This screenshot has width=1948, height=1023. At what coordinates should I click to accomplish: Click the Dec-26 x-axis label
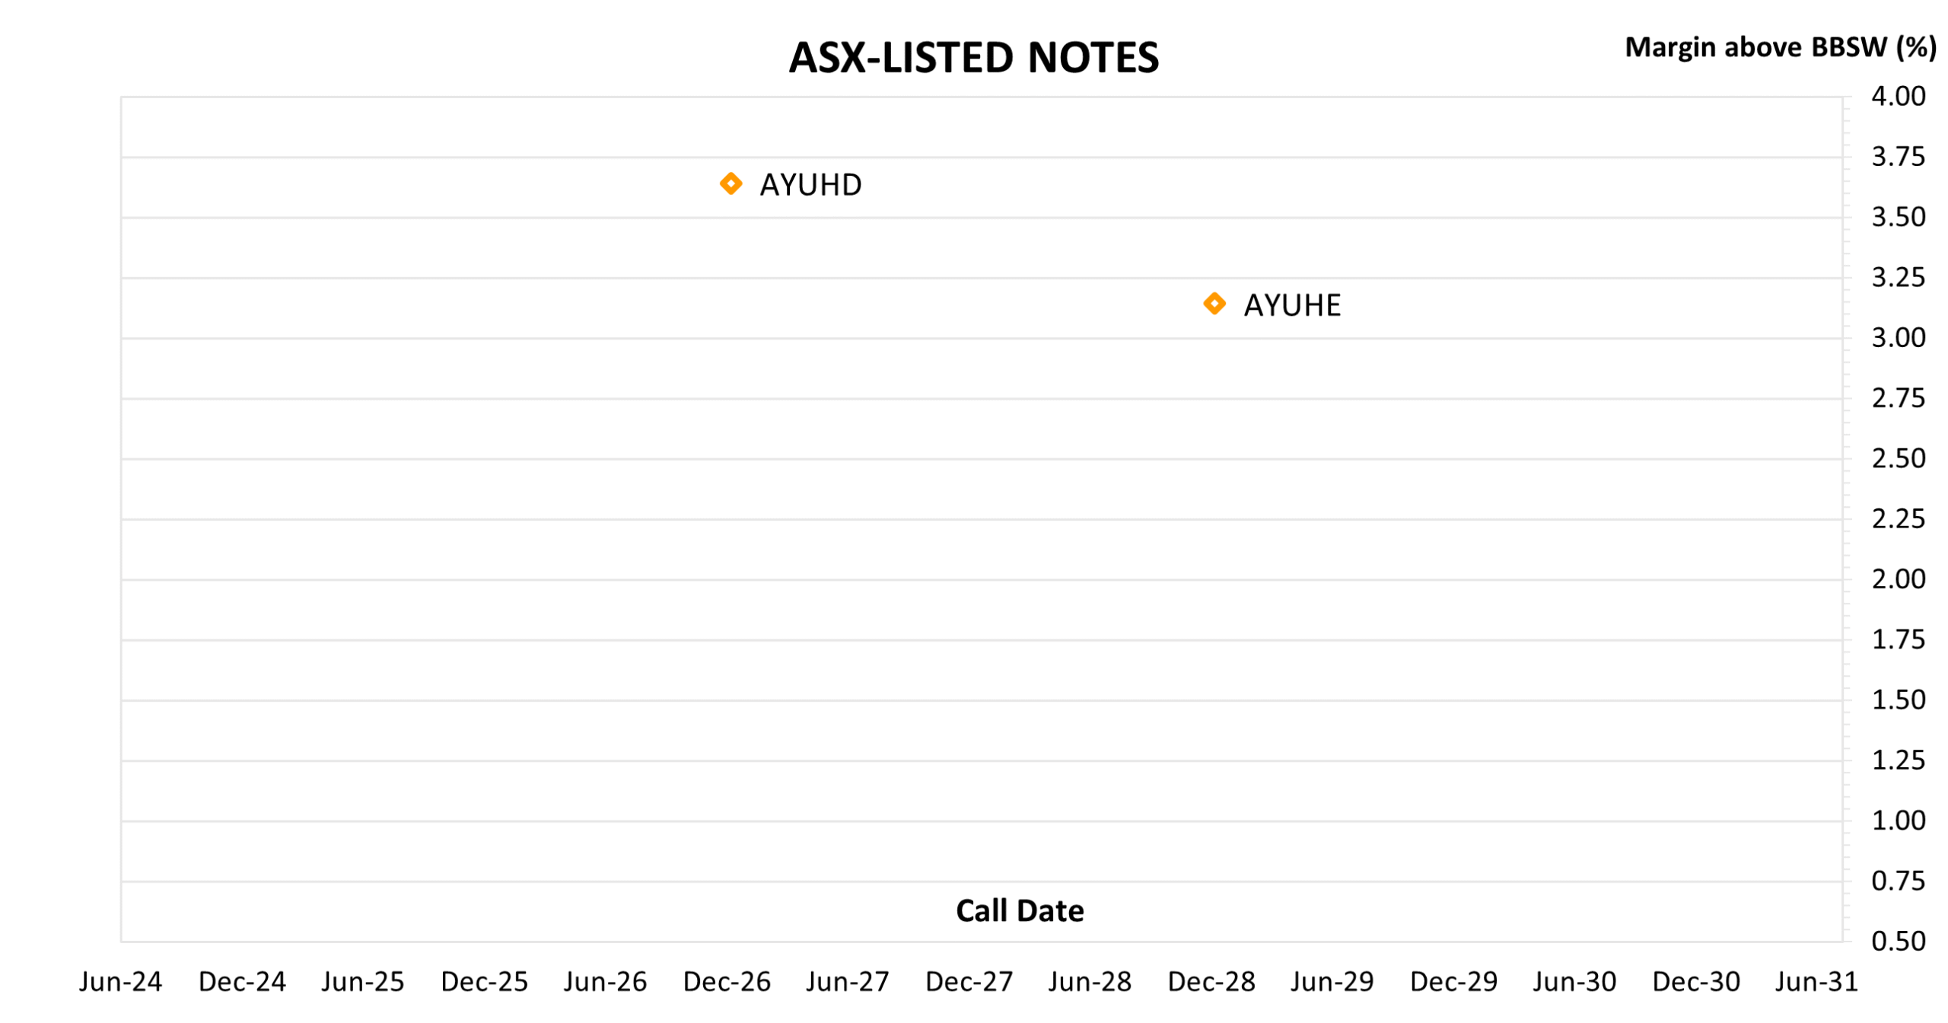point(727,982)
